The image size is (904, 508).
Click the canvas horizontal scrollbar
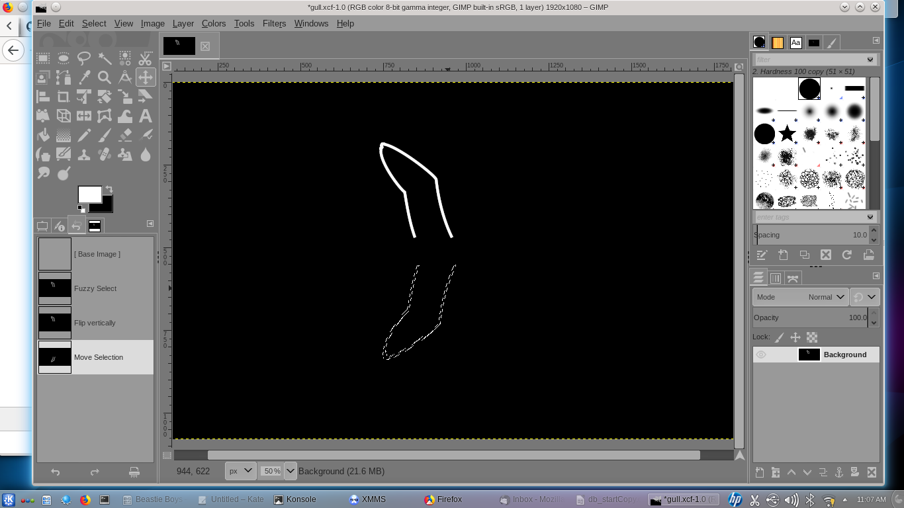coord(454,455)
